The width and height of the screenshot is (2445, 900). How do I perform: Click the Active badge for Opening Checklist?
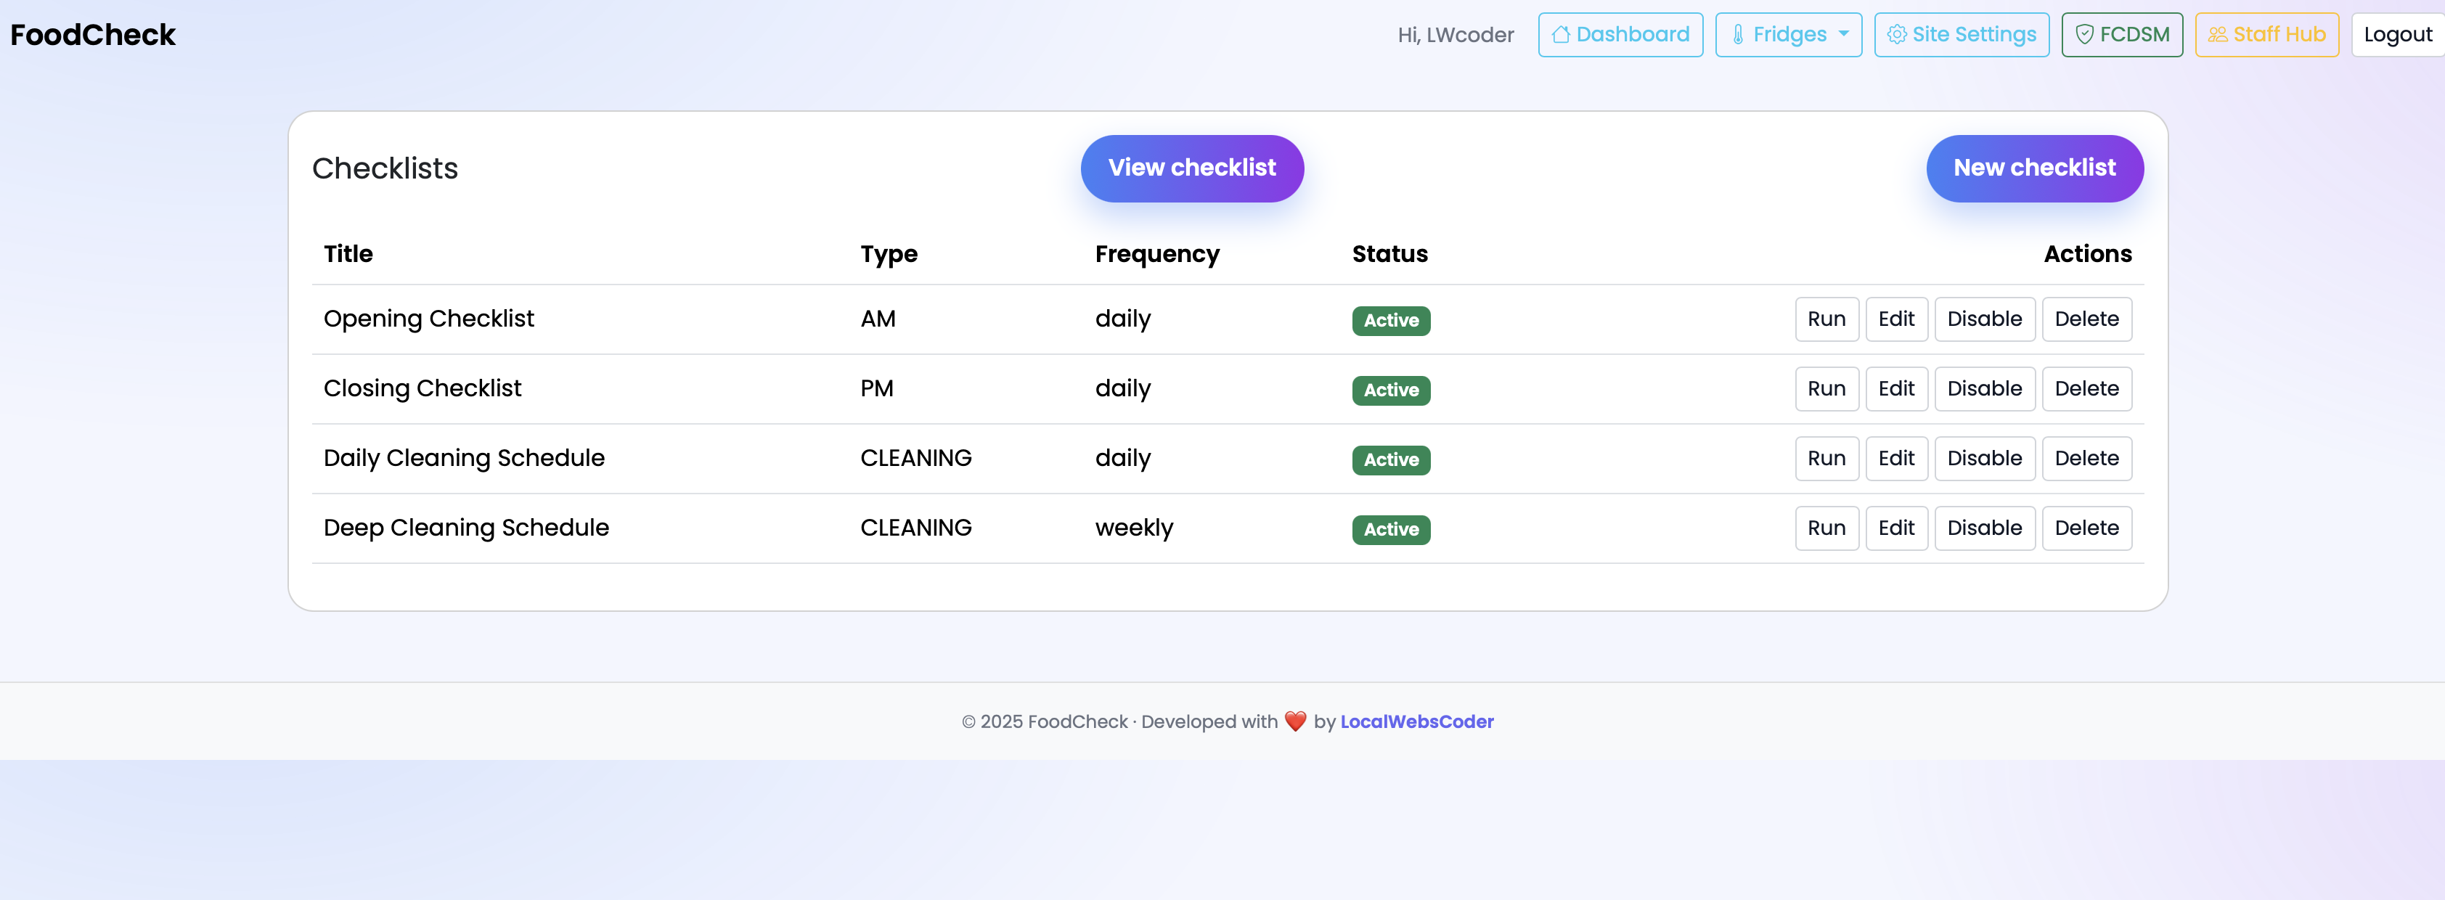(1390, 321)
